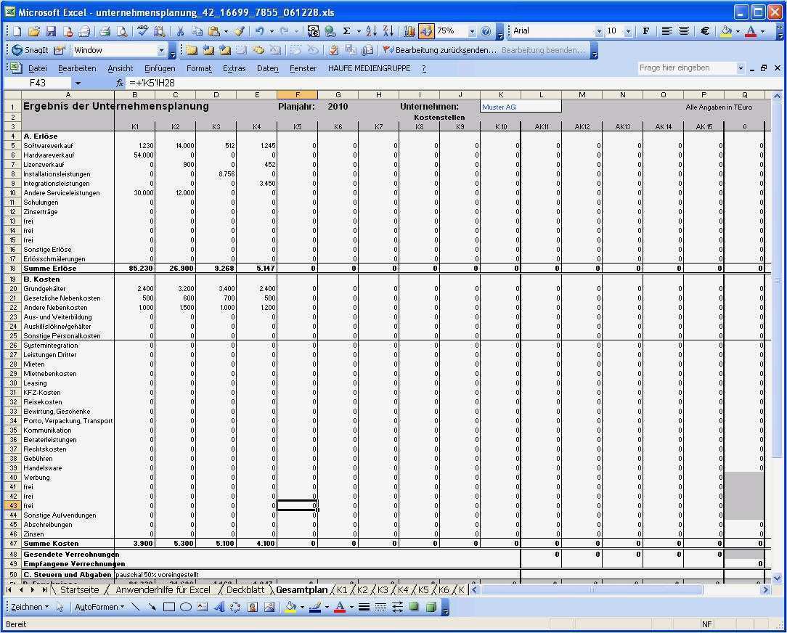Screen dimensions: 787x633
Task: Open the Bearbeiten menu
Action: coord(77,68)
